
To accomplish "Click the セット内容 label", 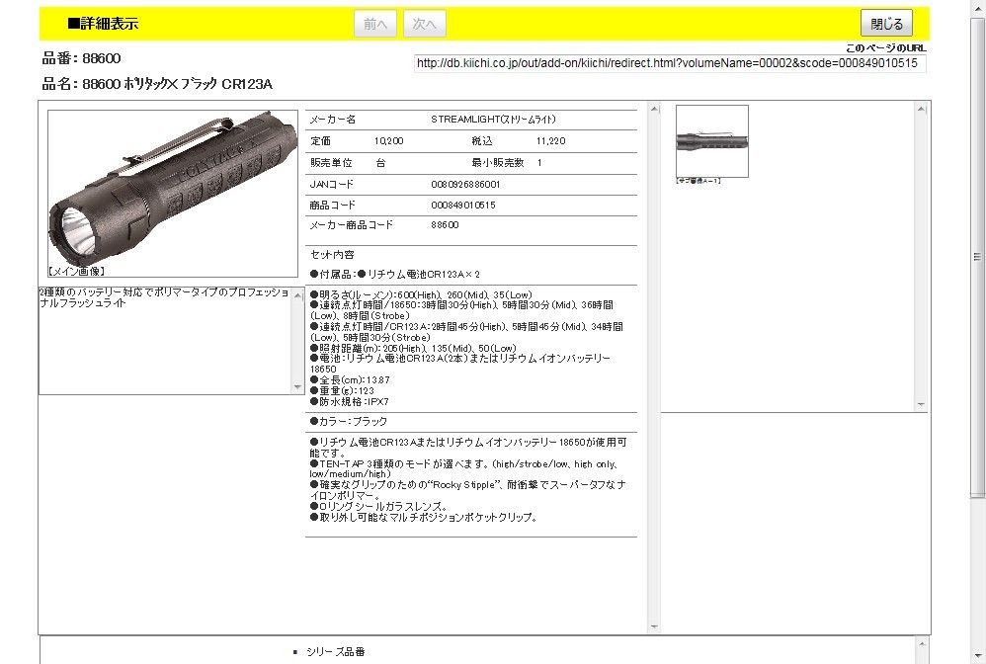I will click(x=332, y=255).
